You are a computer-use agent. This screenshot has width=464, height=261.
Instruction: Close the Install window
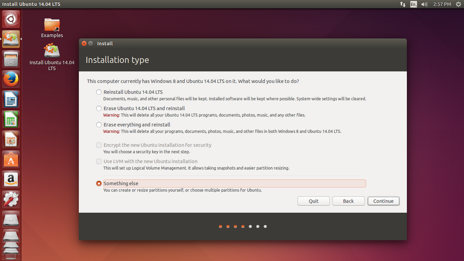pyautogui.click(x=84, y=43)
